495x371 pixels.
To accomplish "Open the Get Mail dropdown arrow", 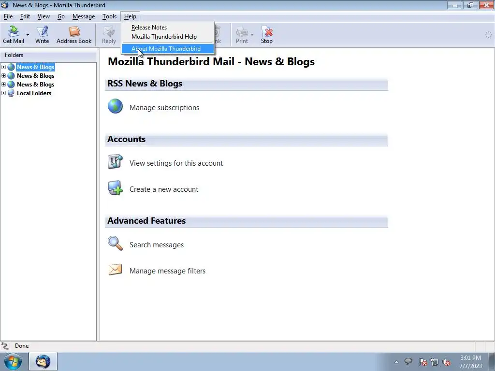I will [x=28, y=35].
